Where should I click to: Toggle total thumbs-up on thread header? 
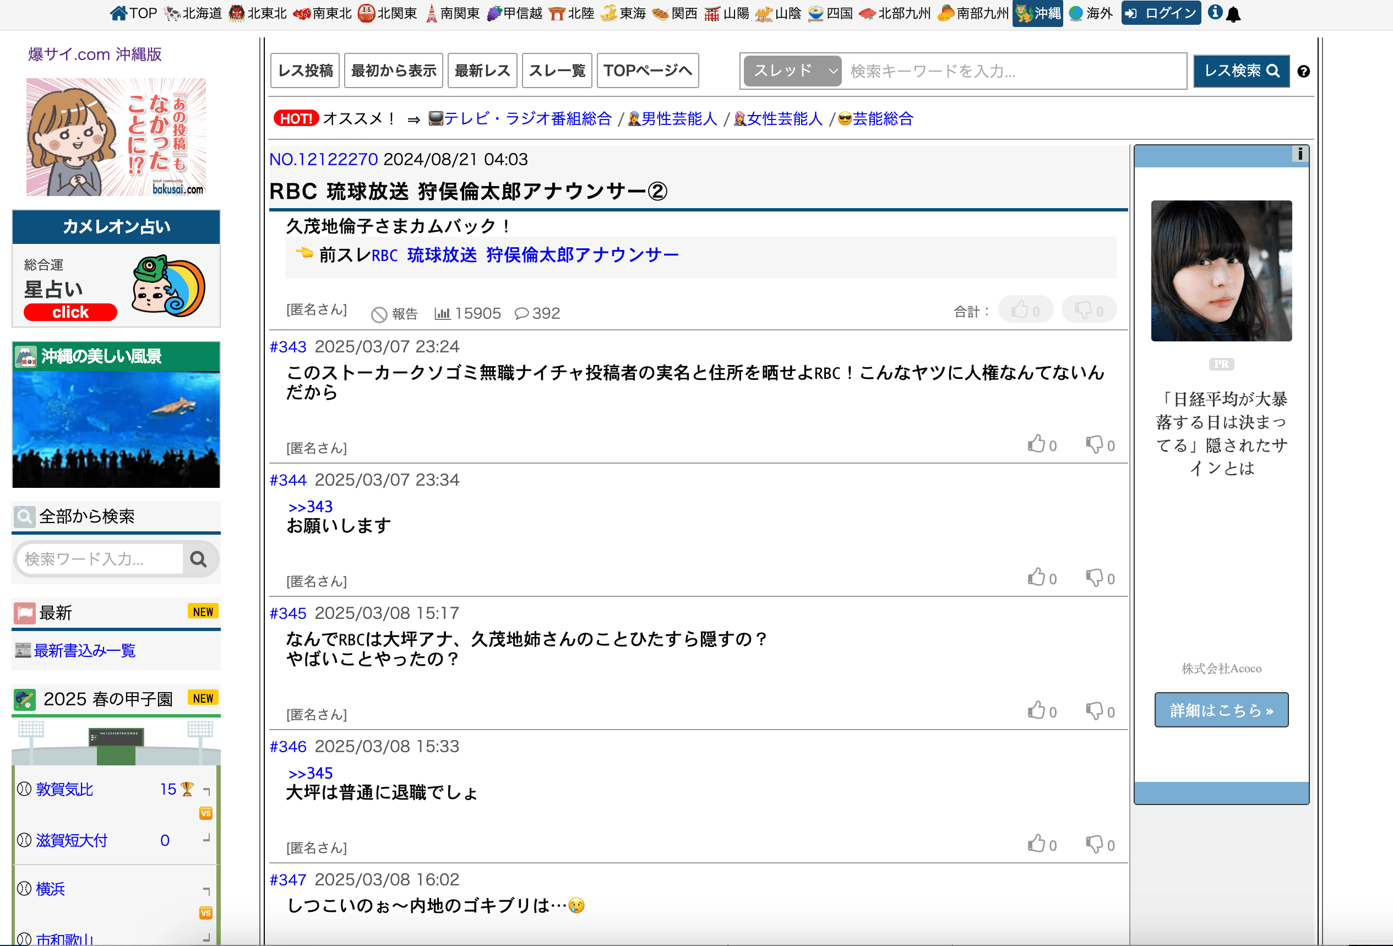click(x=1025, y=310)
